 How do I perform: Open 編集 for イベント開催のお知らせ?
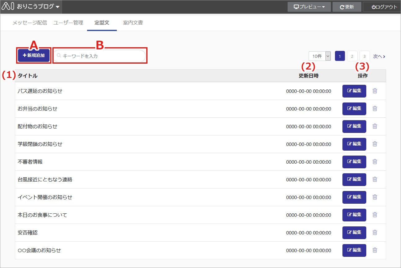click(354, 197)
